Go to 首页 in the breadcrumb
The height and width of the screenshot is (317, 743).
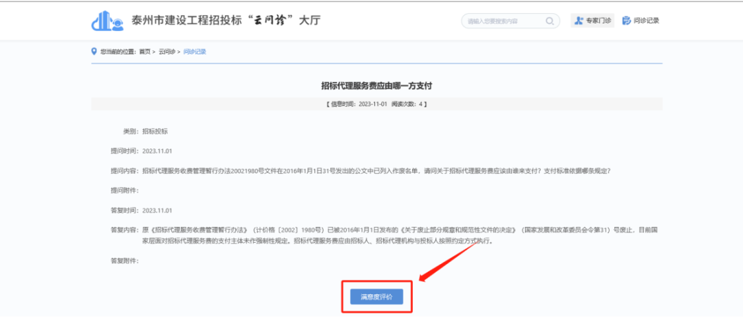pyautogui.click(x=144, y=52)
